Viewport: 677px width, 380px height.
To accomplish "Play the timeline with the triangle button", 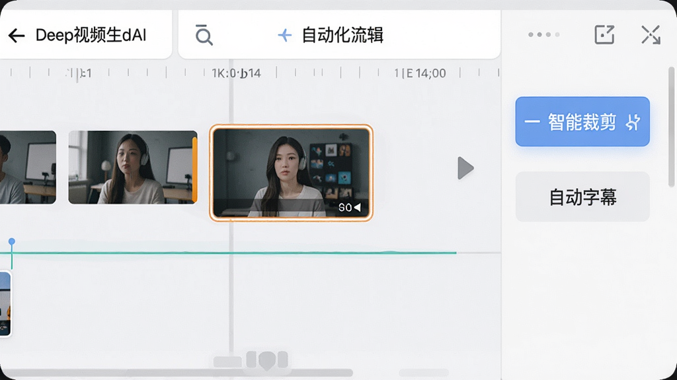I will pos(465,168).
